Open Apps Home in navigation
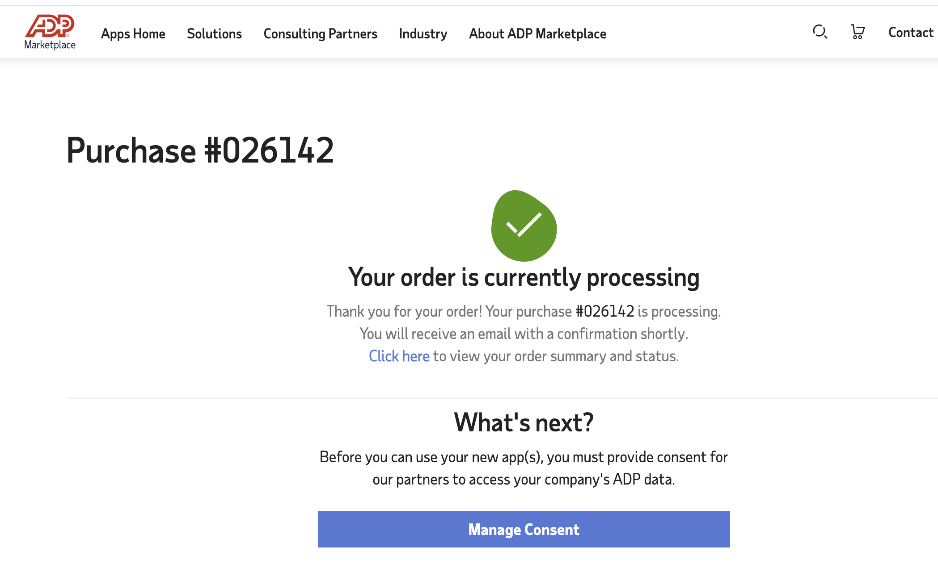 click(133, 34)
